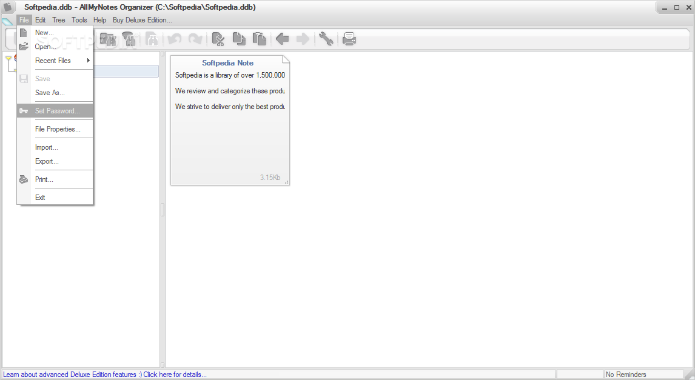Screen dimensions: 695x380
Task: Close the open File menu via File
Action: [x=24, y=20]
